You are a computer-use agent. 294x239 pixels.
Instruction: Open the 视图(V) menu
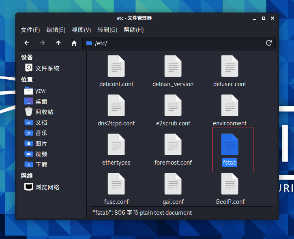pyautogui.click(x=81, y=30)
